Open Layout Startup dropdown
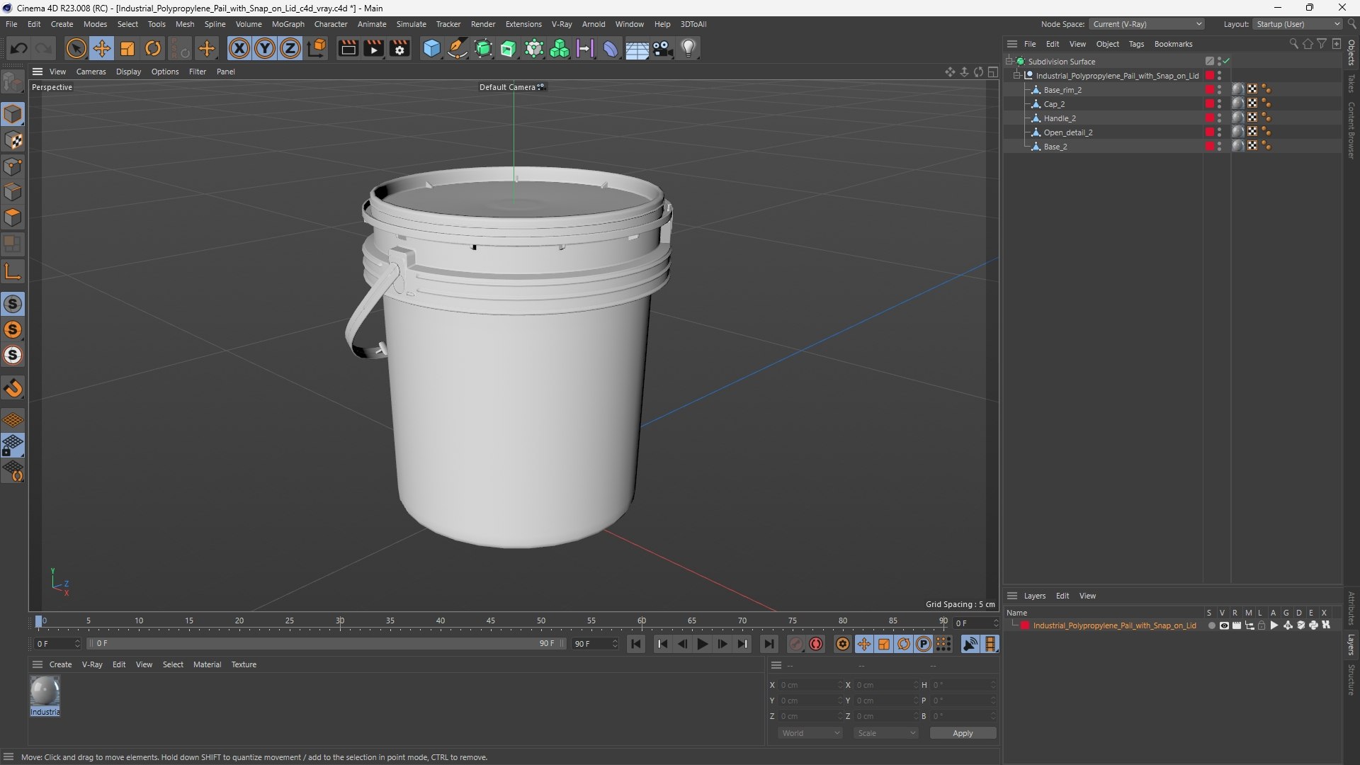Viewport: 1360px width, 765px height. [1298, 24]
